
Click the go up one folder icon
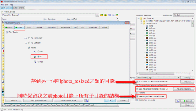coord(102,15)
